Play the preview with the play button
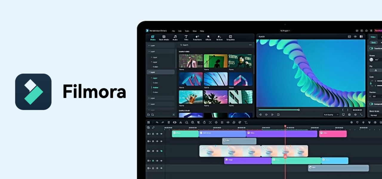Viewport: 382px width, 179px height. [272, 115]
